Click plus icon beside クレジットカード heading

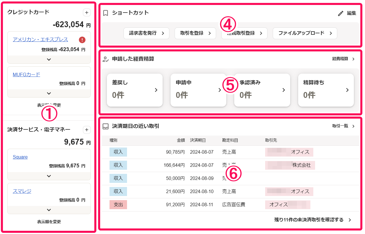(x=87, y=12)
